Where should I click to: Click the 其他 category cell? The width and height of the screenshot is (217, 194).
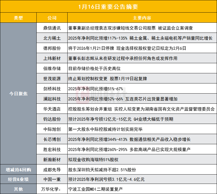(x=18, y=189)
